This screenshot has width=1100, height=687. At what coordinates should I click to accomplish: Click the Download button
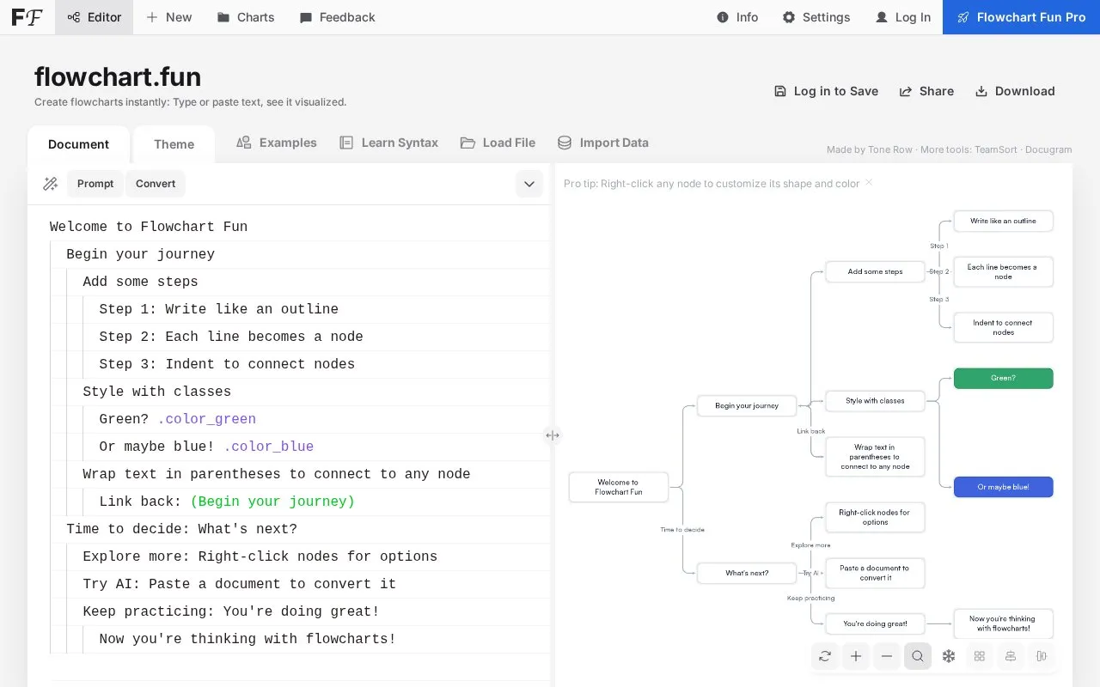[1015, 91]
